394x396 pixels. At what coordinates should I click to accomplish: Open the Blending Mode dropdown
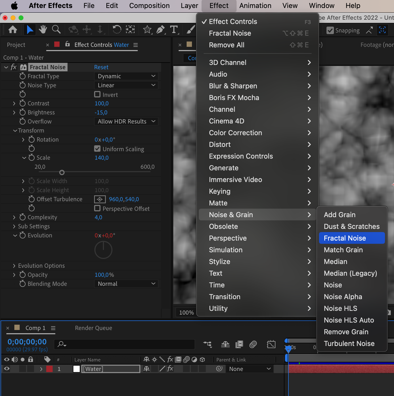(x=126, y=284)
